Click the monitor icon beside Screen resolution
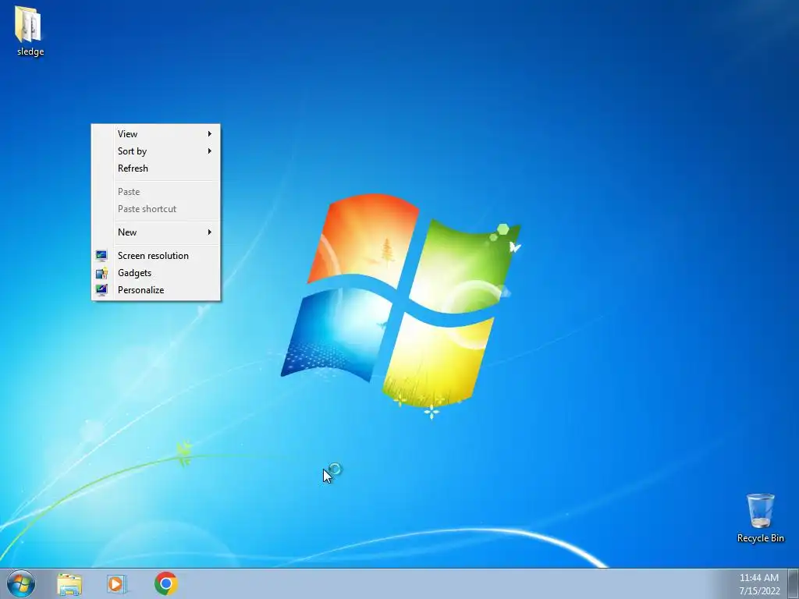 [x=101, y=256]
